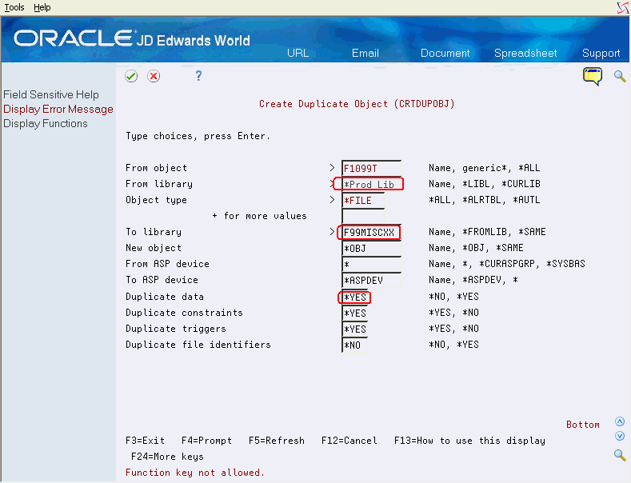
Task: Click the Duplicate constraints *YES field
Action: pyautogui.click(x=354, y=313)
